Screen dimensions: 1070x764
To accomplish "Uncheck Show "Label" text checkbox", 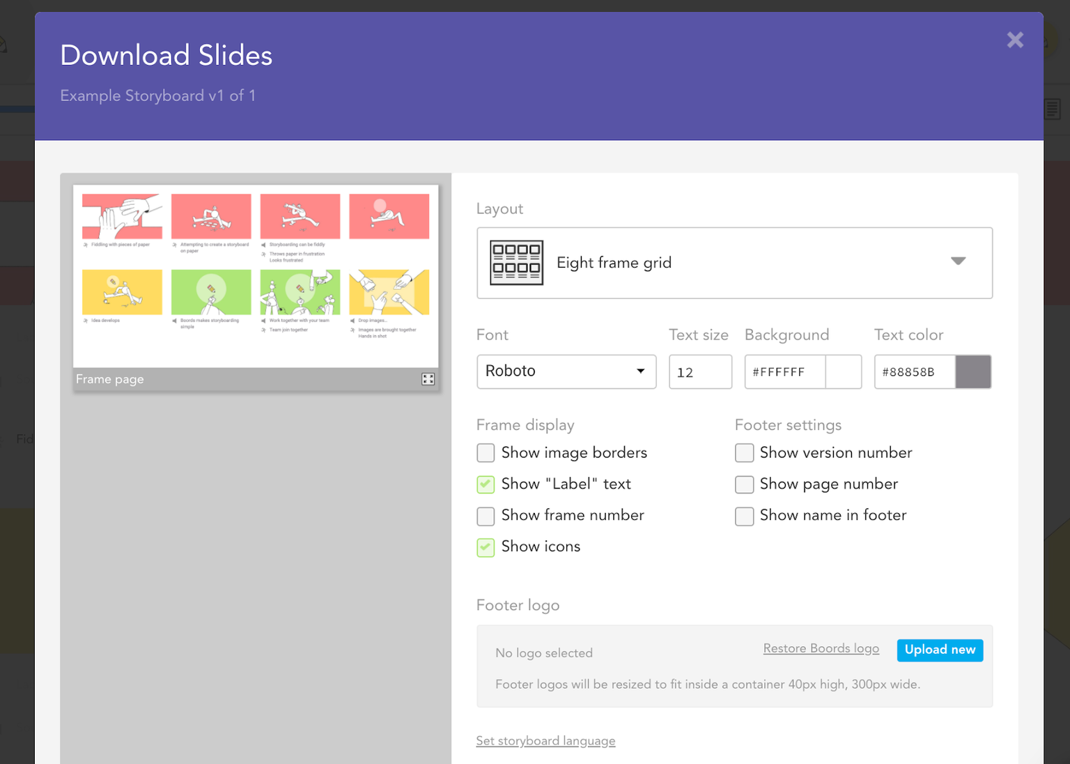I will tap(486, 484).
